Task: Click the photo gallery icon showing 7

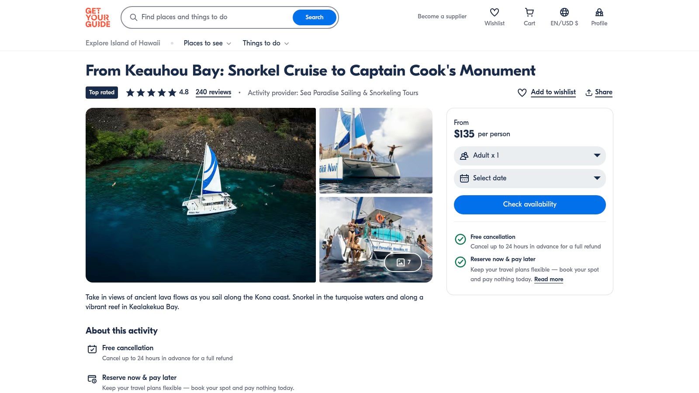Action: pyautogui.click(x=403, y=262)
